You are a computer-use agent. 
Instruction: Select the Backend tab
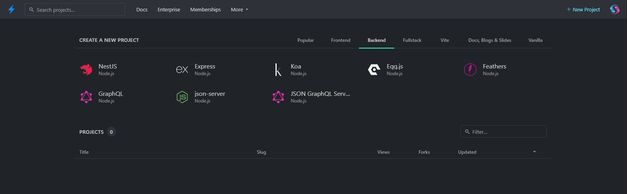coord(377,40)
